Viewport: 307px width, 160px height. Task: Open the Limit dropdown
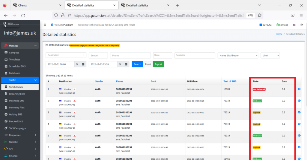tap(270, 55)
